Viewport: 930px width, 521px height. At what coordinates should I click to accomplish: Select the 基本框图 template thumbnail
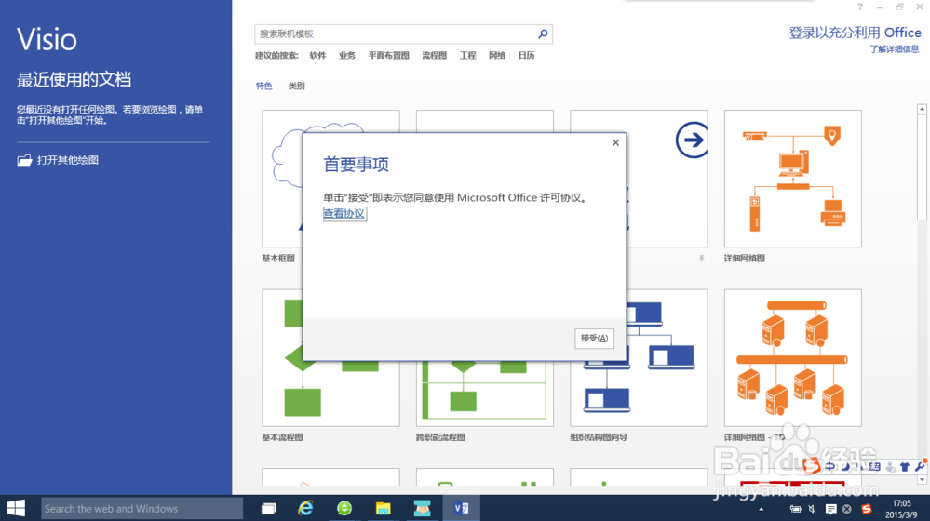282,179
